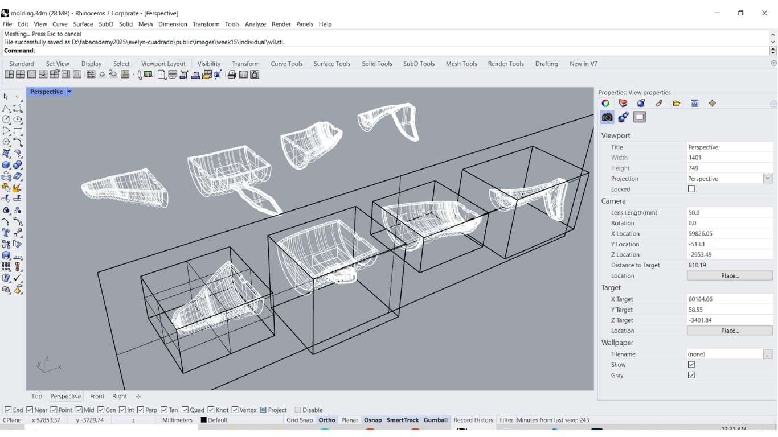The image size is (778, 437).
Task: Click the Wallpaper Filename browse button
Action: tap(768, 354)
